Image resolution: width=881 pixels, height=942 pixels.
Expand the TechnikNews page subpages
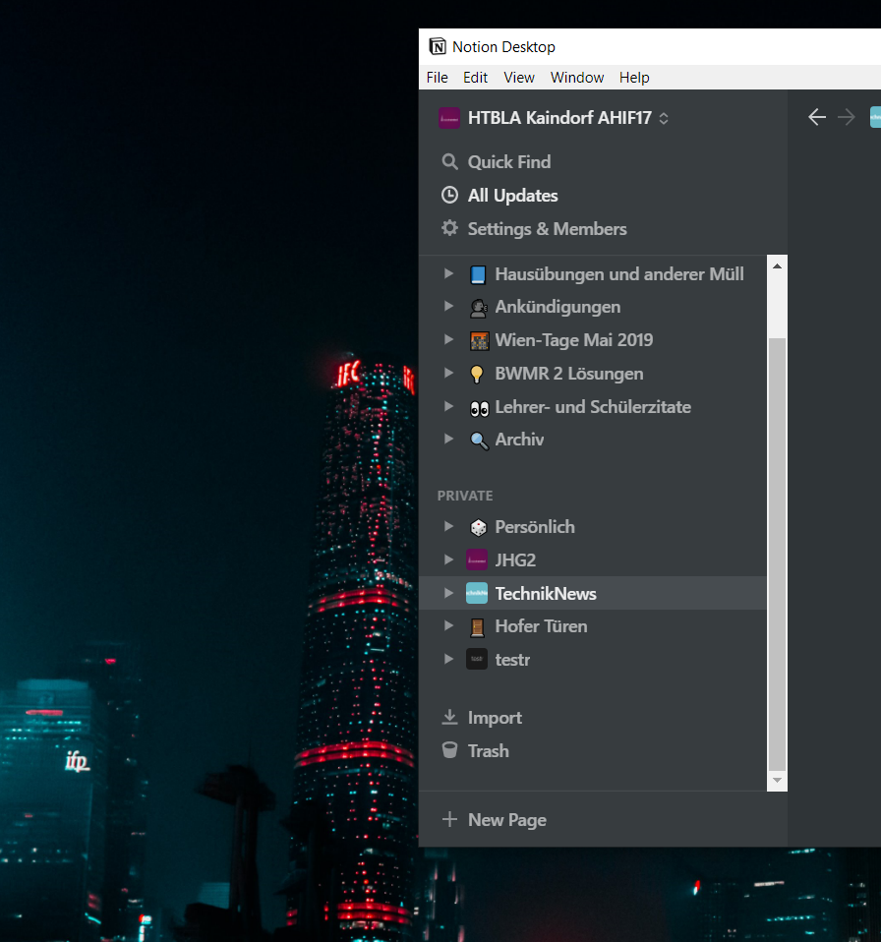pyautogui.click(x=448, y=593)
